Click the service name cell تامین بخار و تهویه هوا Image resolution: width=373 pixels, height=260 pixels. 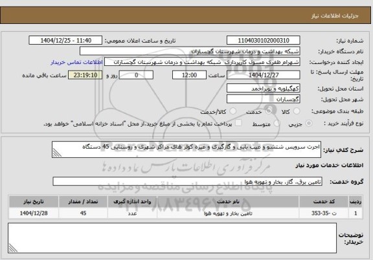tap(228, 213)
